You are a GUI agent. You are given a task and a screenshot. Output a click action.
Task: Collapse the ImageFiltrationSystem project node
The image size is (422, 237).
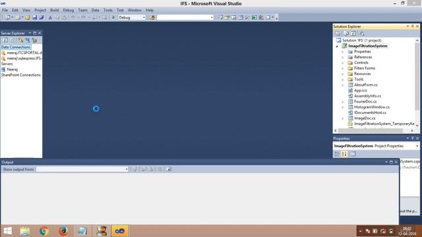(337, 46)
